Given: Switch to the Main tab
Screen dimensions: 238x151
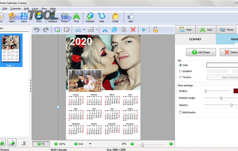Looking at the screenshot, I should click(185, 30).
